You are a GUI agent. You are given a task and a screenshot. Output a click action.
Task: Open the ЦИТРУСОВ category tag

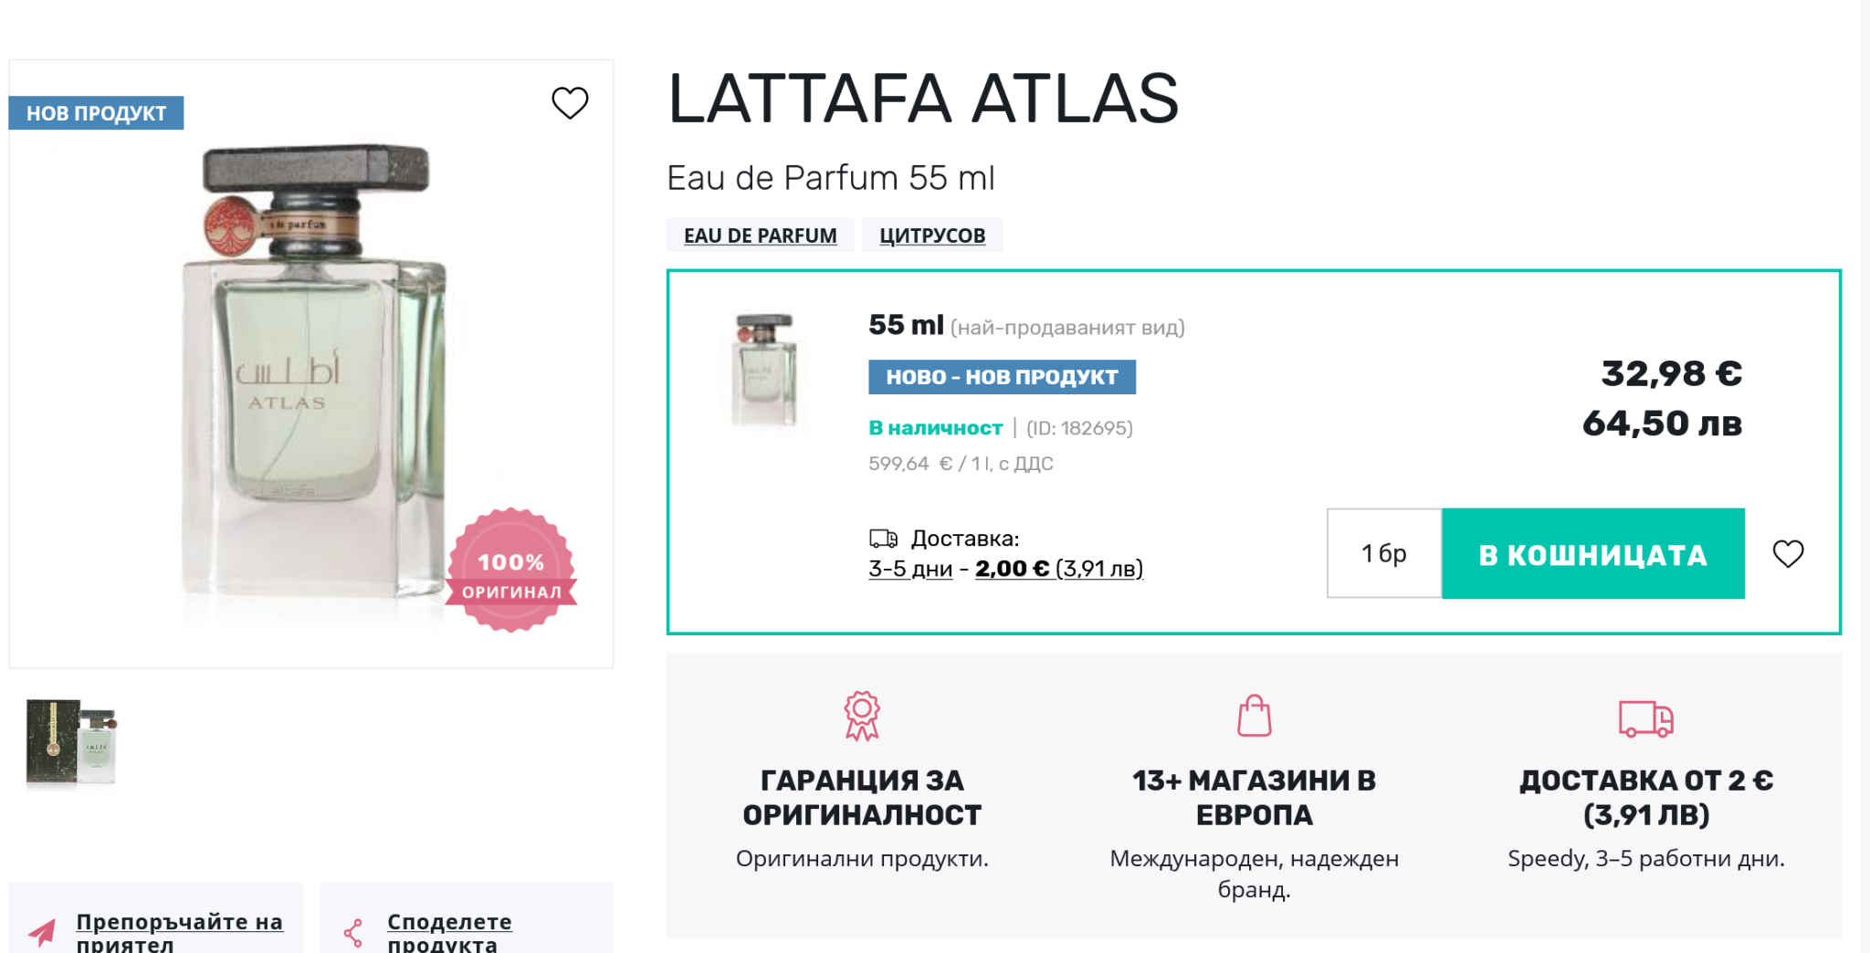[x=932, y=236]
